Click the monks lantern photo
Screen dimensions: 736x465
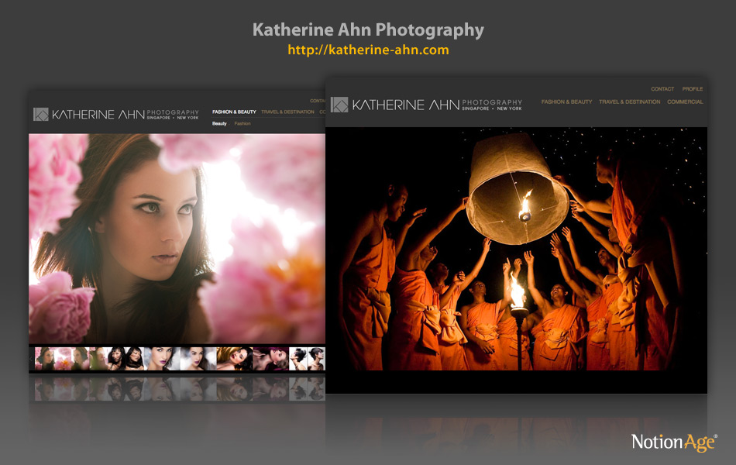(x=516, y=249)
